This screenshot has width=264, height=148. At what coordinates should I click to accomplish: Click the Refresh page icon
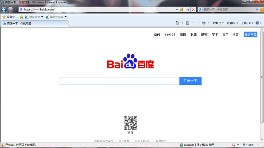coord(188,9)
